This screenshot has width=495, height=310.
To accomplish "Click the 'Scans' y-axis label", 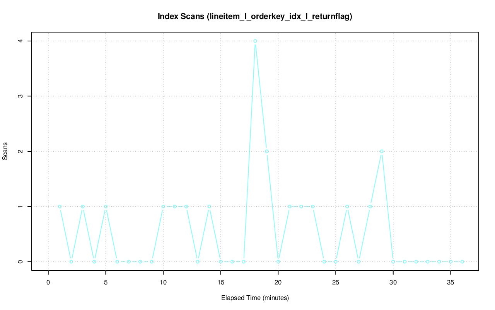I will [5, 151].
